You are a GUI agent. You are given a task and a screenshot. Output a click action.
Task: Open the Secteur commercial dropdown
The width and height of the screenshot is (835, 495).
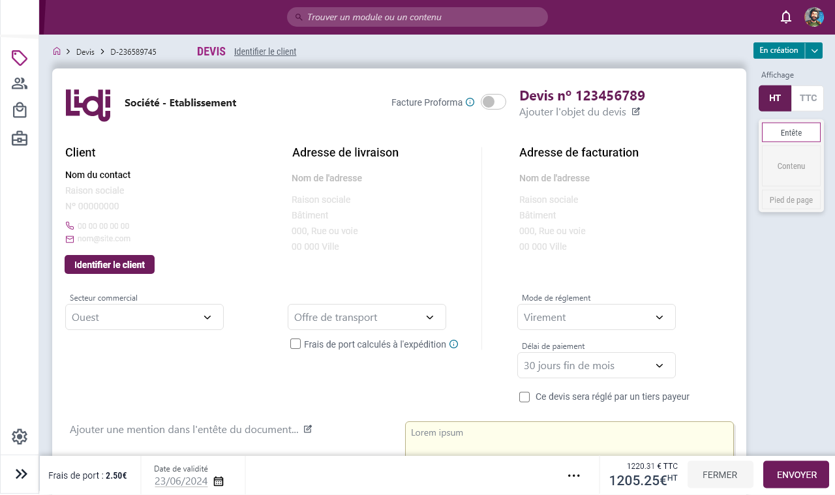(x=144, y=317)
